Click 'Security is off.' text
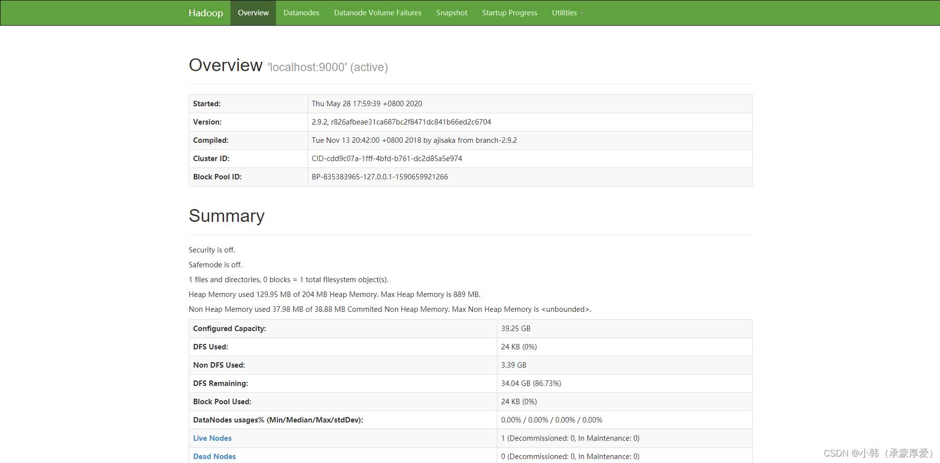This screenshot has width=940, height=463. 212,250
